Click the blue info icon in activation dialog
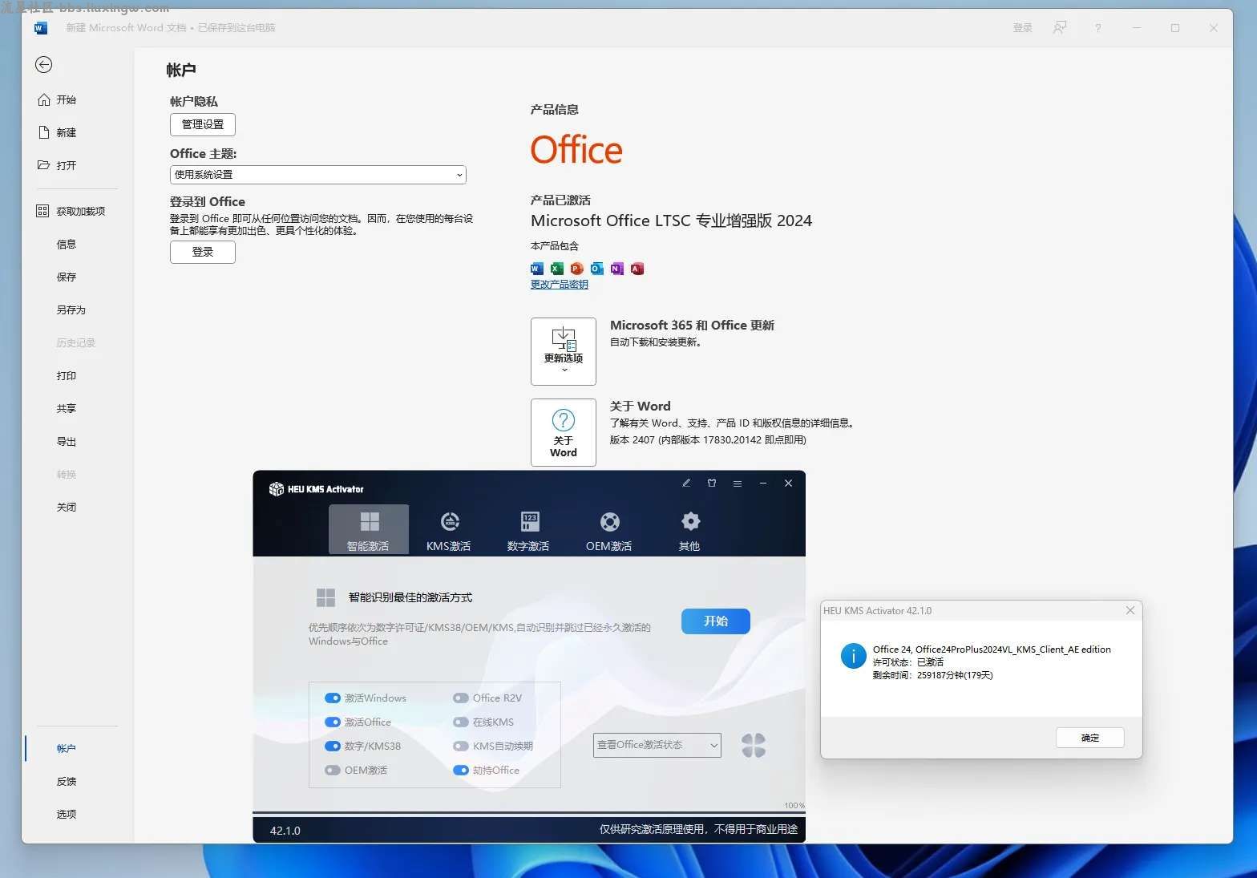1257x878 pixels. pos(853,656)
